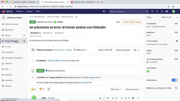Click the Edit merge request button

[118, 22]
